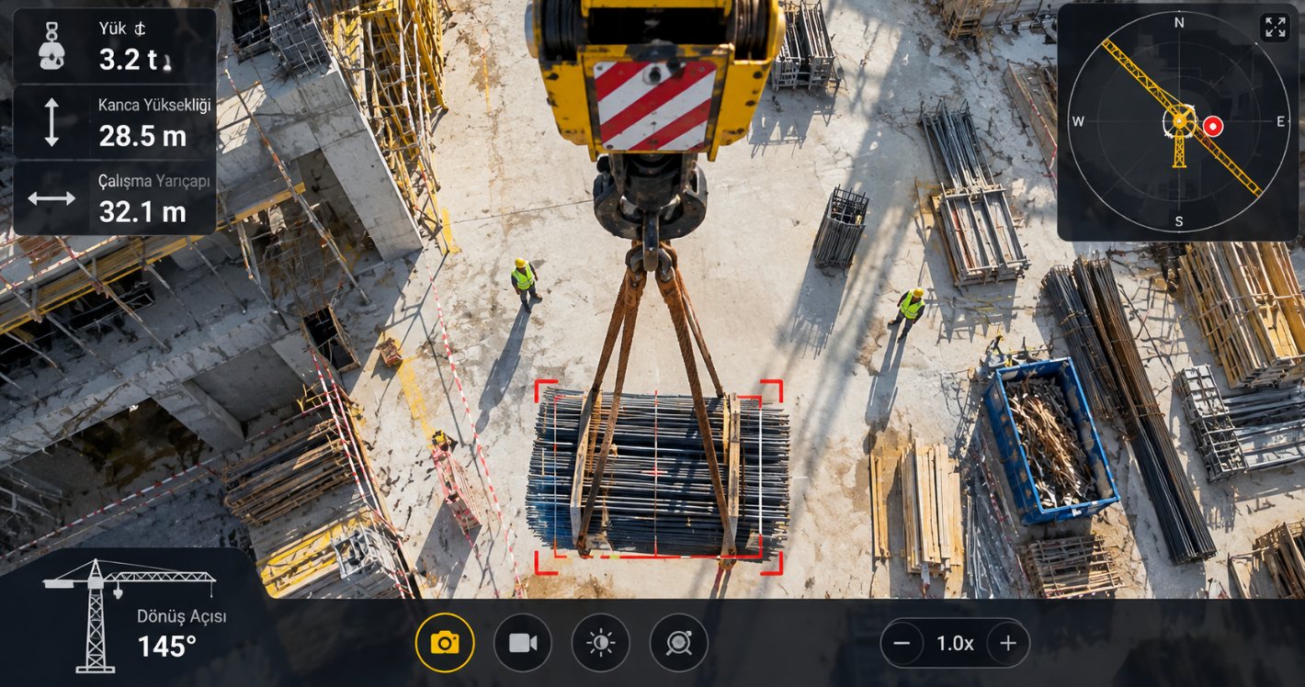Viewport: 1305px width, 687px height.
Task: Click the red crosshair on the rebar load
Action: tap(655, 471)
